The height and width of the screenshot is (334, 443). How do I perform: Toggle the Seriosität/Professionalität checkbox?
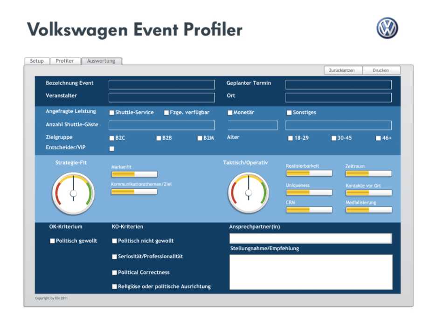pos(114,257)
